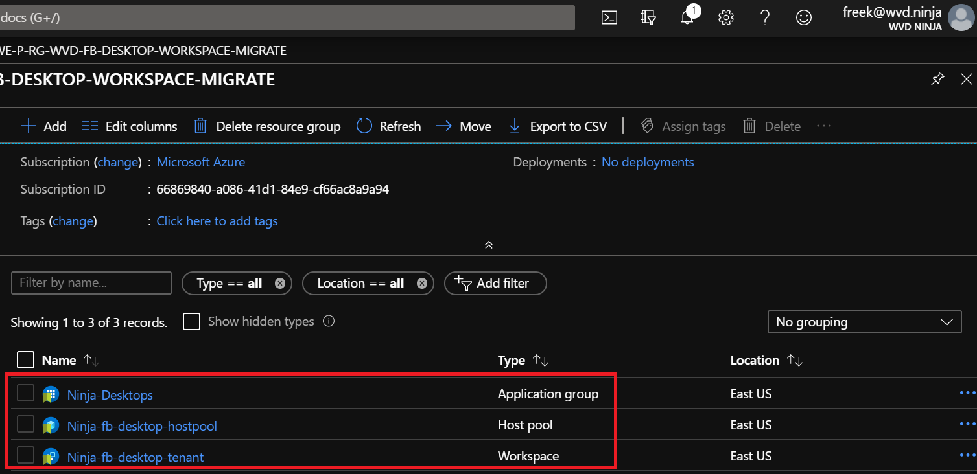Open the Ninja-fb-desktop-tenant resource
The width and height of the screenshot is (977, 474).
(x=135, y=457)
